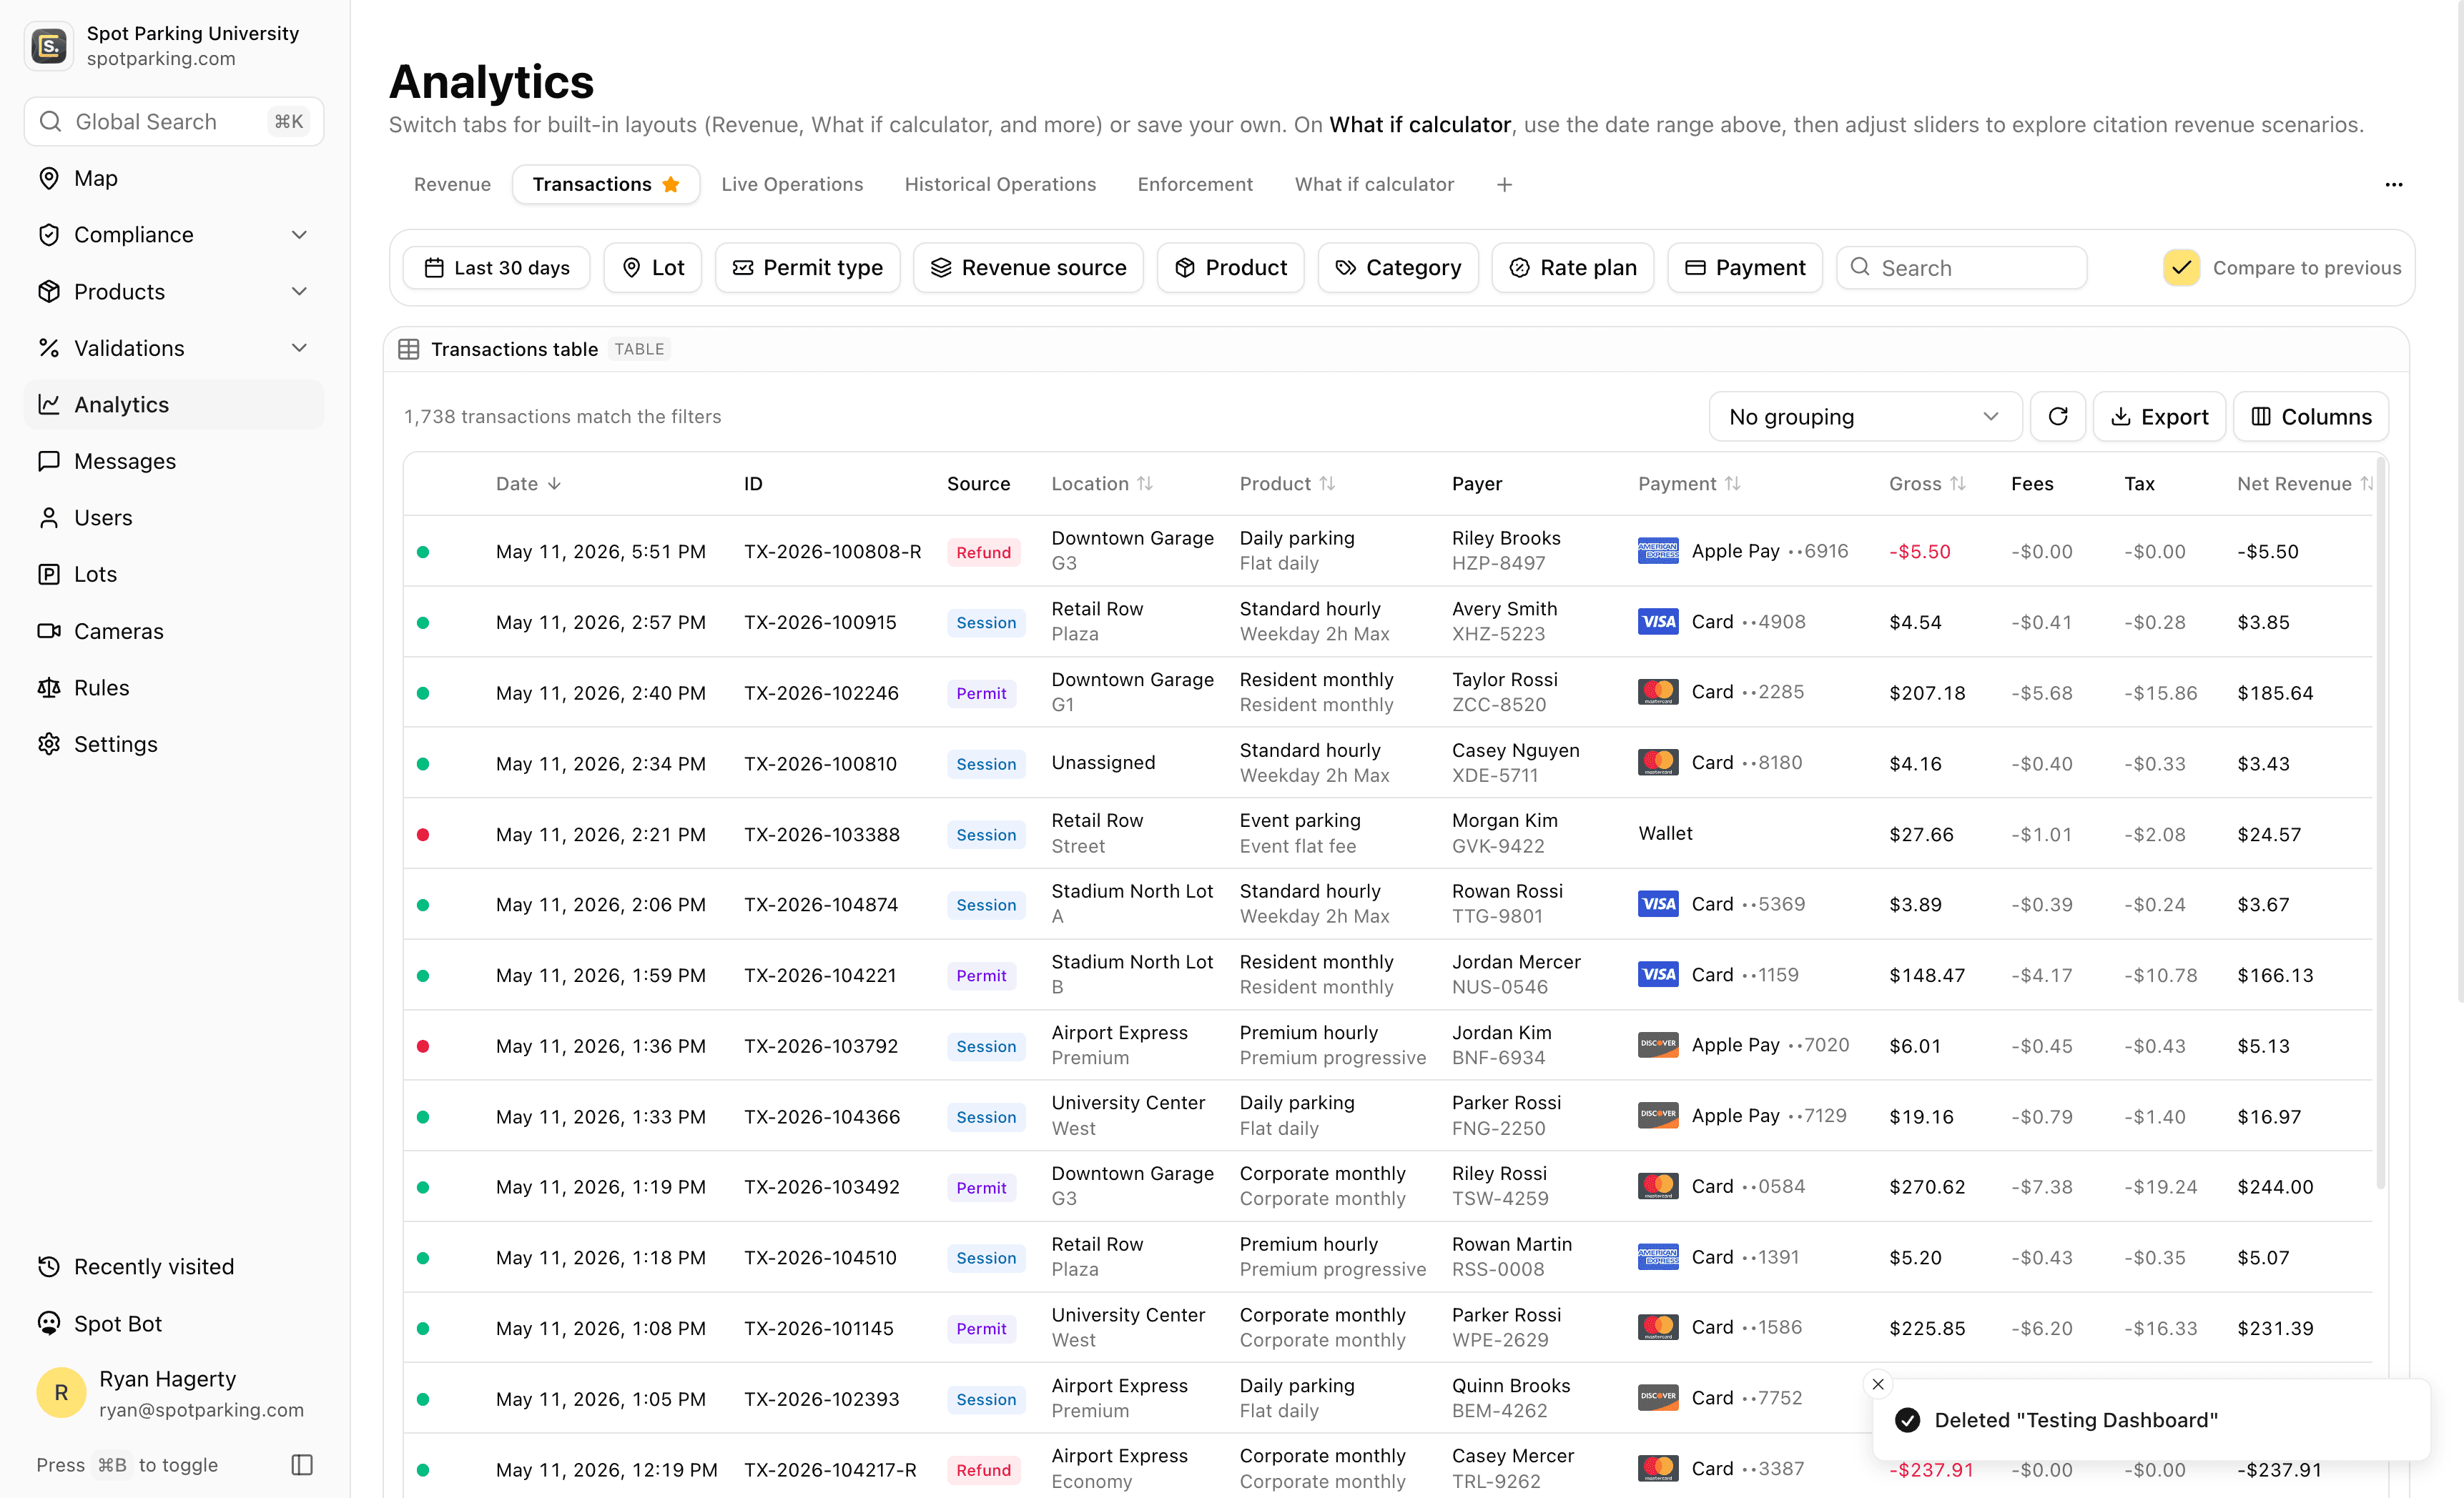The image size is (2464, 1498).
Task: Open the Permit type filter
Action: [x=808, y=268]
